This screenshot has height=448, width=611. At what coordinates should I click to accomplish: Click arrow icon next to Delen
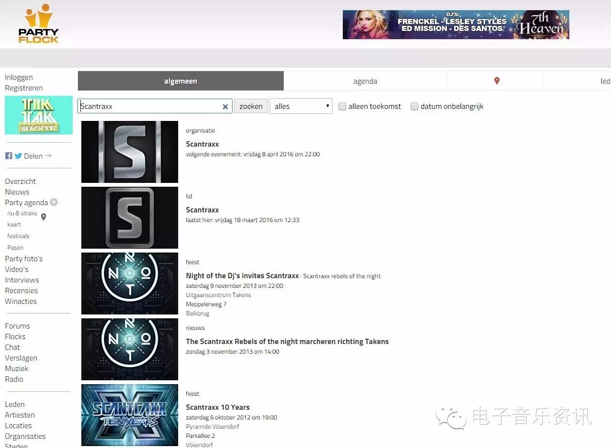click(48, 156)
